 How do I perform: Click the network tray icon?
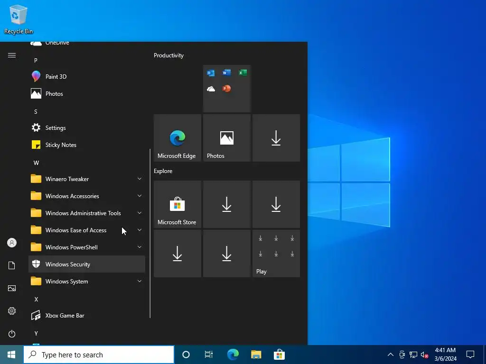click(x=413, y=355)
